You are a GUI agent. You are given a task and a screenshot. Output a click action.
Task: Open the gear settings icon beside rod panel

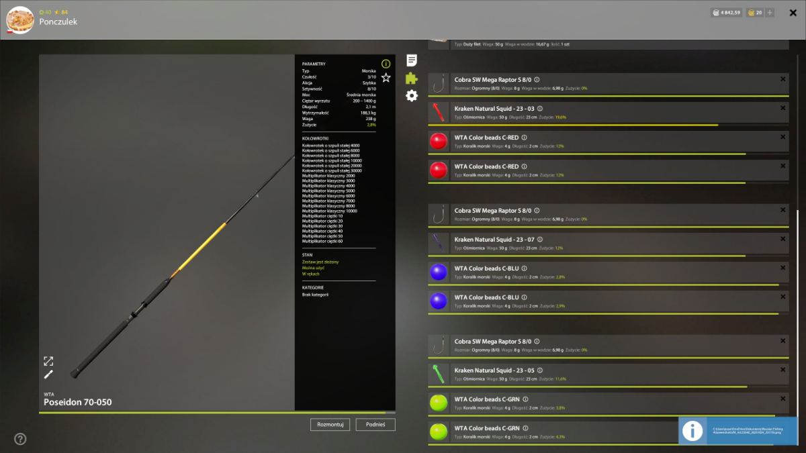pos(412,96)
